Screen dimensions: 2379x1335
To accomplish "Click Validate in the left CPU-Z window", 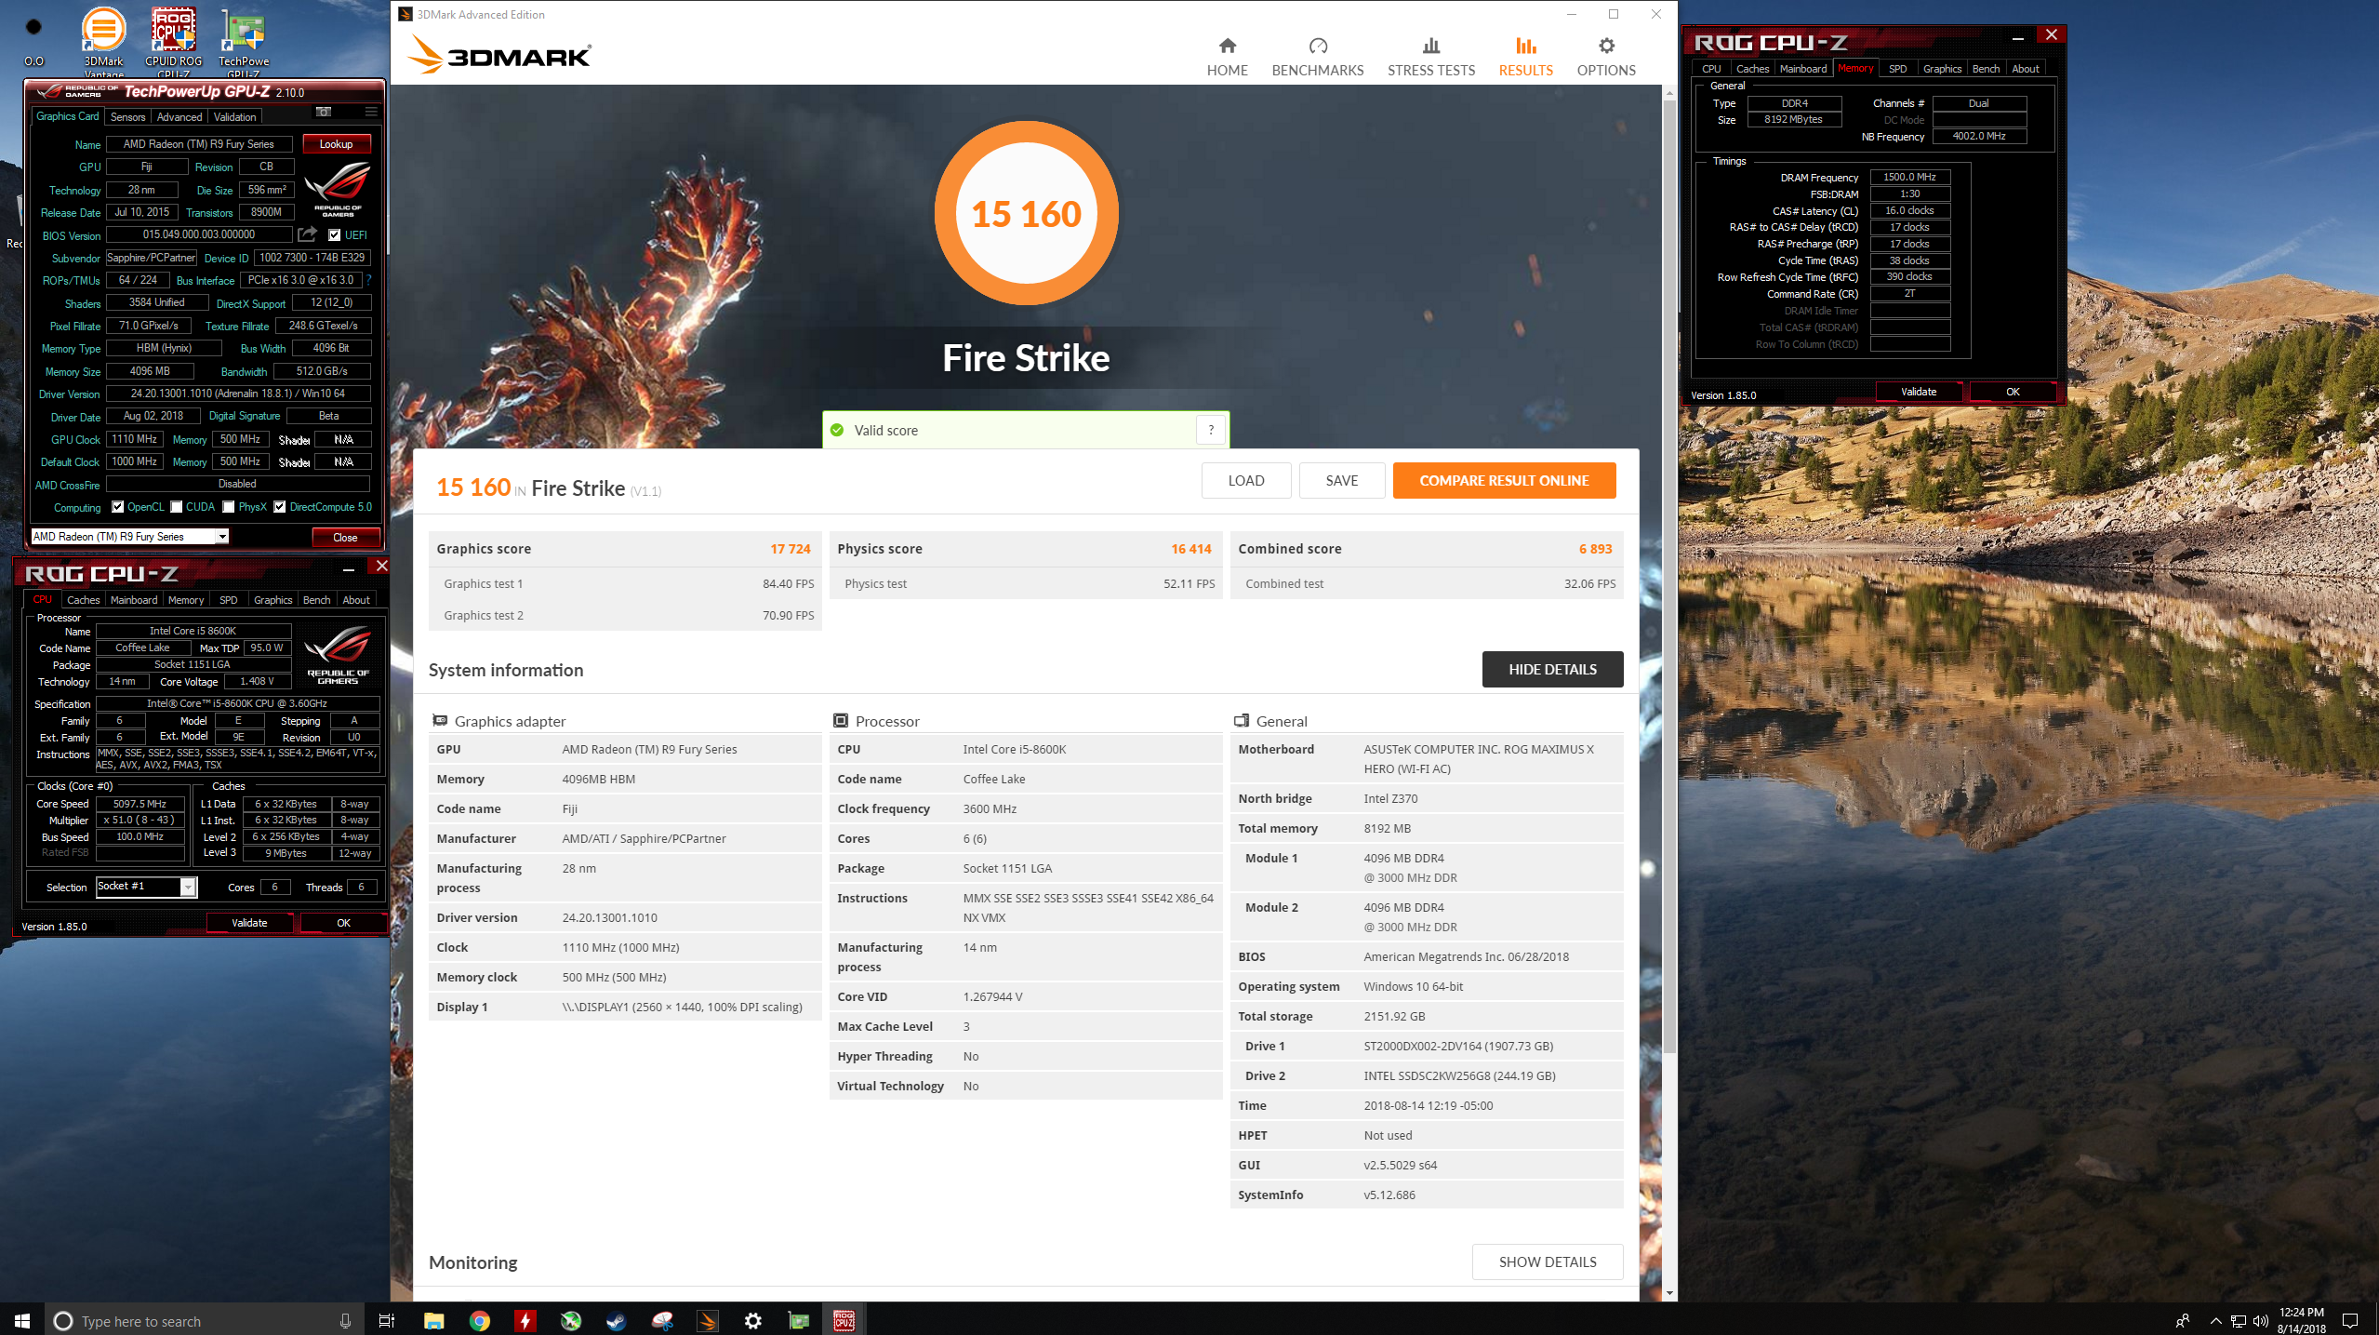I will [249, 923].
